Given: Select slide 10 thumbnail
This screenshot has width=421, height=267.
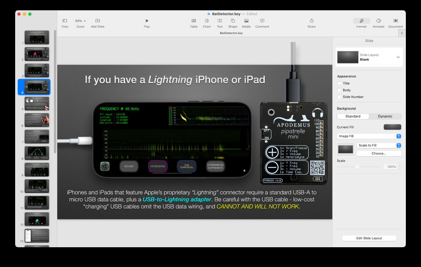Looking at the screenshot, I should 37,186.
